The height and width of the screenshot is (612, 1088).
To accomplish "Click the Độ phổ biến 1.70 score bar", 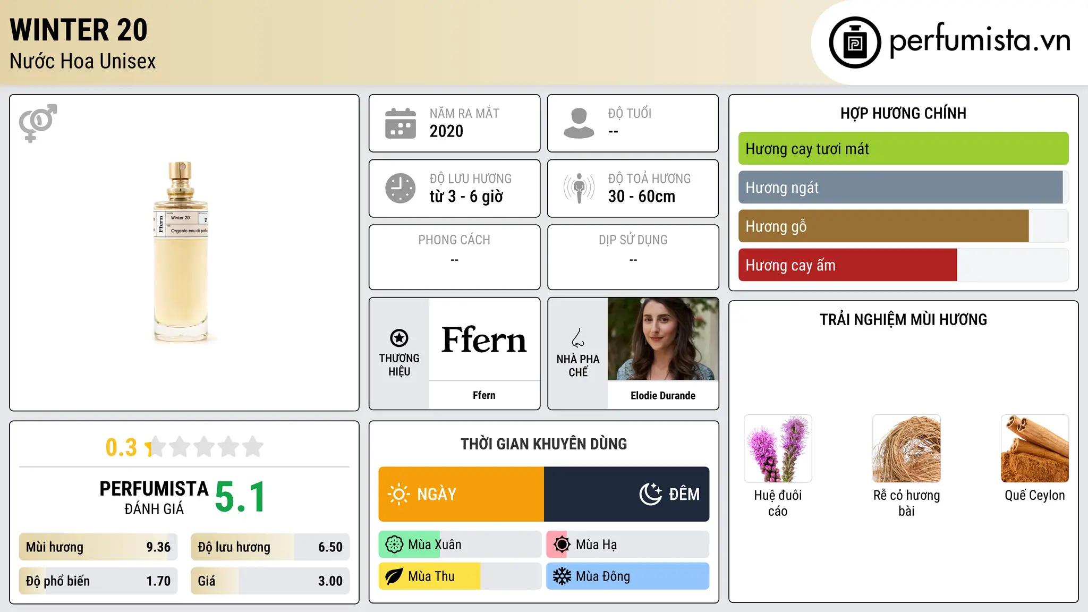I will pyautogui.click(x=98, y=581).
